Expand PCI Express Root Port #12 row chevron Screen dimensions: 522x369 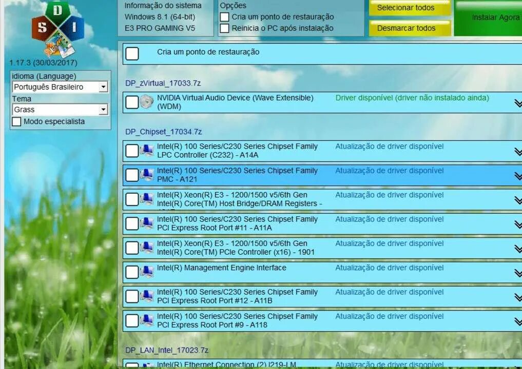tap(518, 297)
